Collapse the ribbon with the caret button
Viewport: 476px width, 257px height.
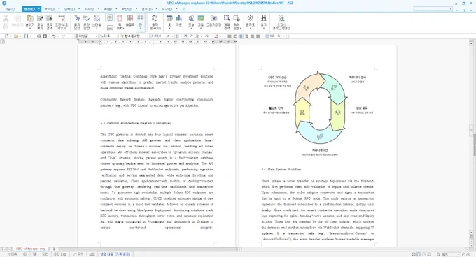[x=457, y=10]
